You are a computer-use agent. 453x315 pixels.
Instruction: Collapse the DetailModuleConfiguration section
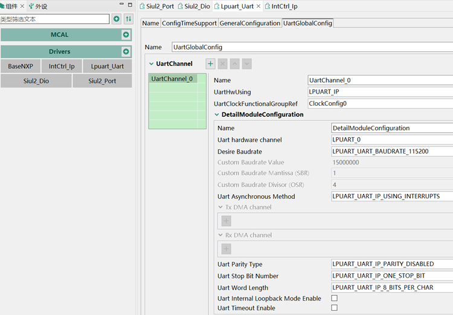[x=217, y=114]
